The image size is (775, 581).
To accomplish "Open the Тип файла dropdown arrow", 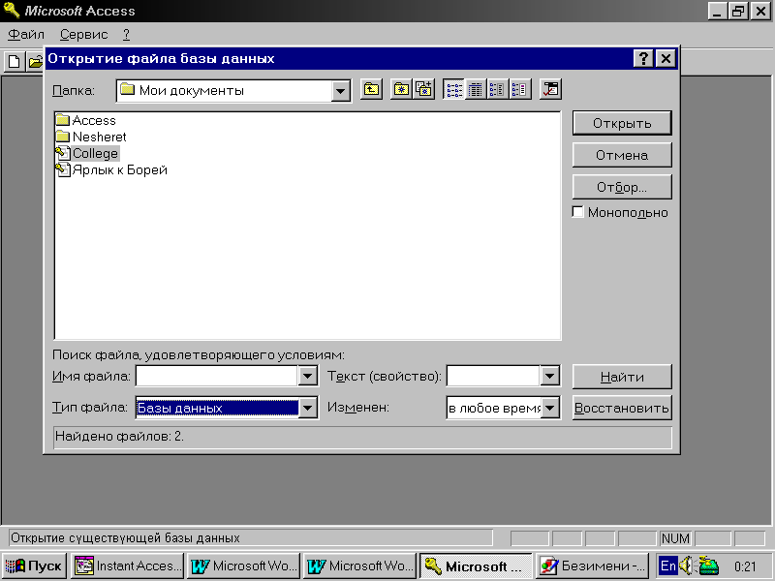I will coord(307,408).
